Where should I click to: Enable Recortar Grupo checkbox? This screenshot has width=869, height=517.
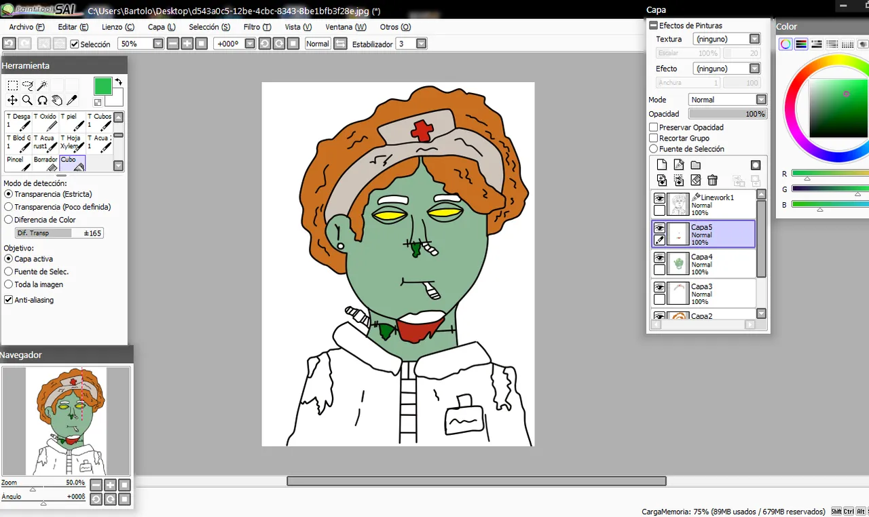point(653,138)
